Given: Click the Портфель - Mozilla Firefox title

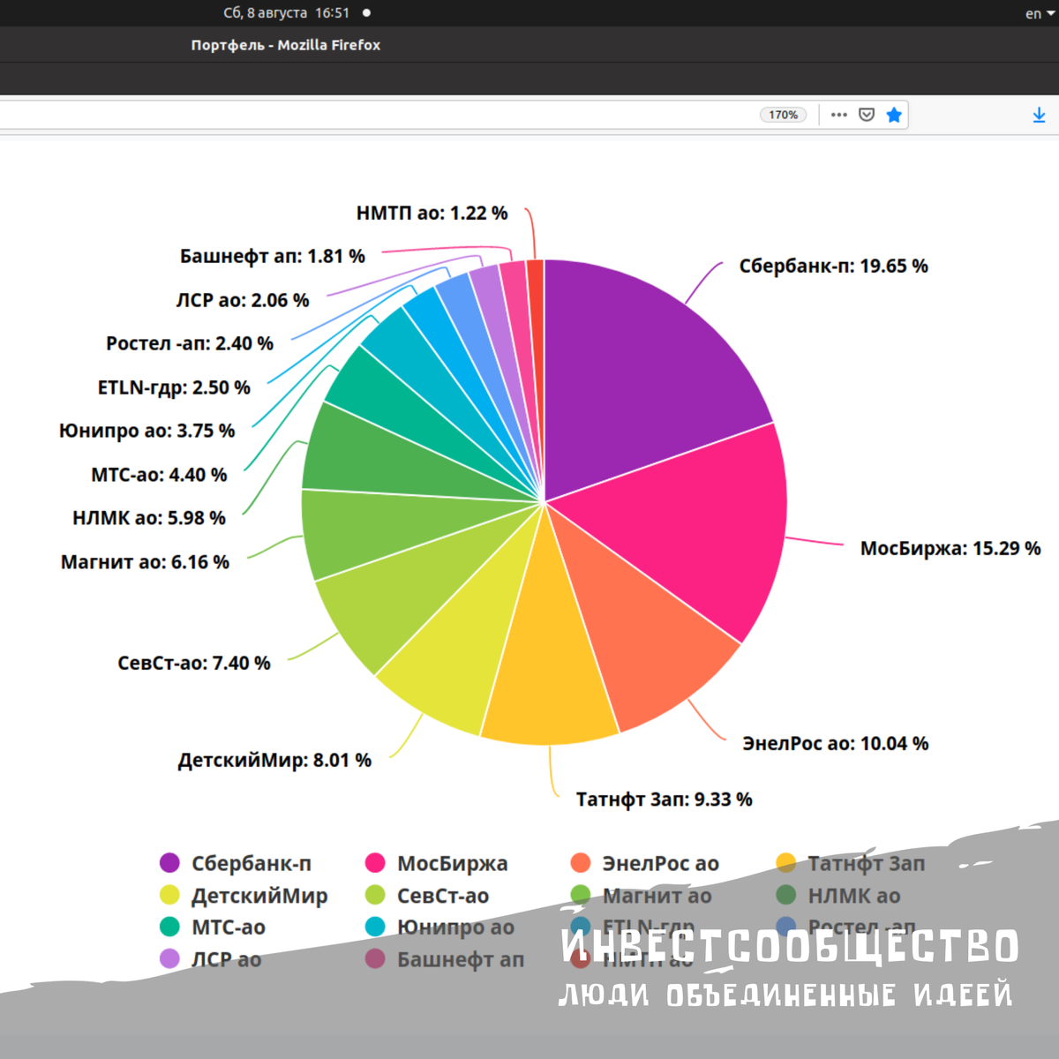Looking at the screenshot, I should pos(286,45).
